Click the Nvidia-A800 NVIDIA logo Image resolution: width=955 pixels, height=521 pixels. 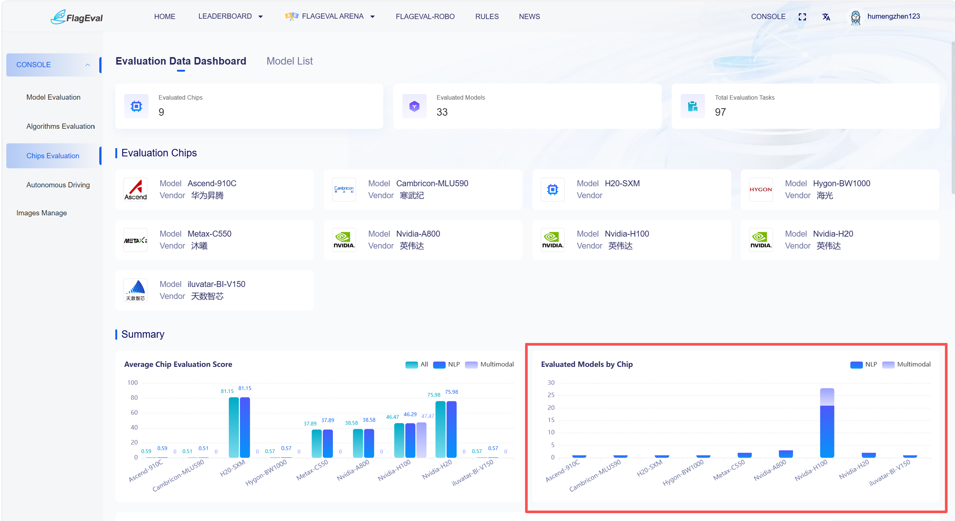tap(344, 240)
